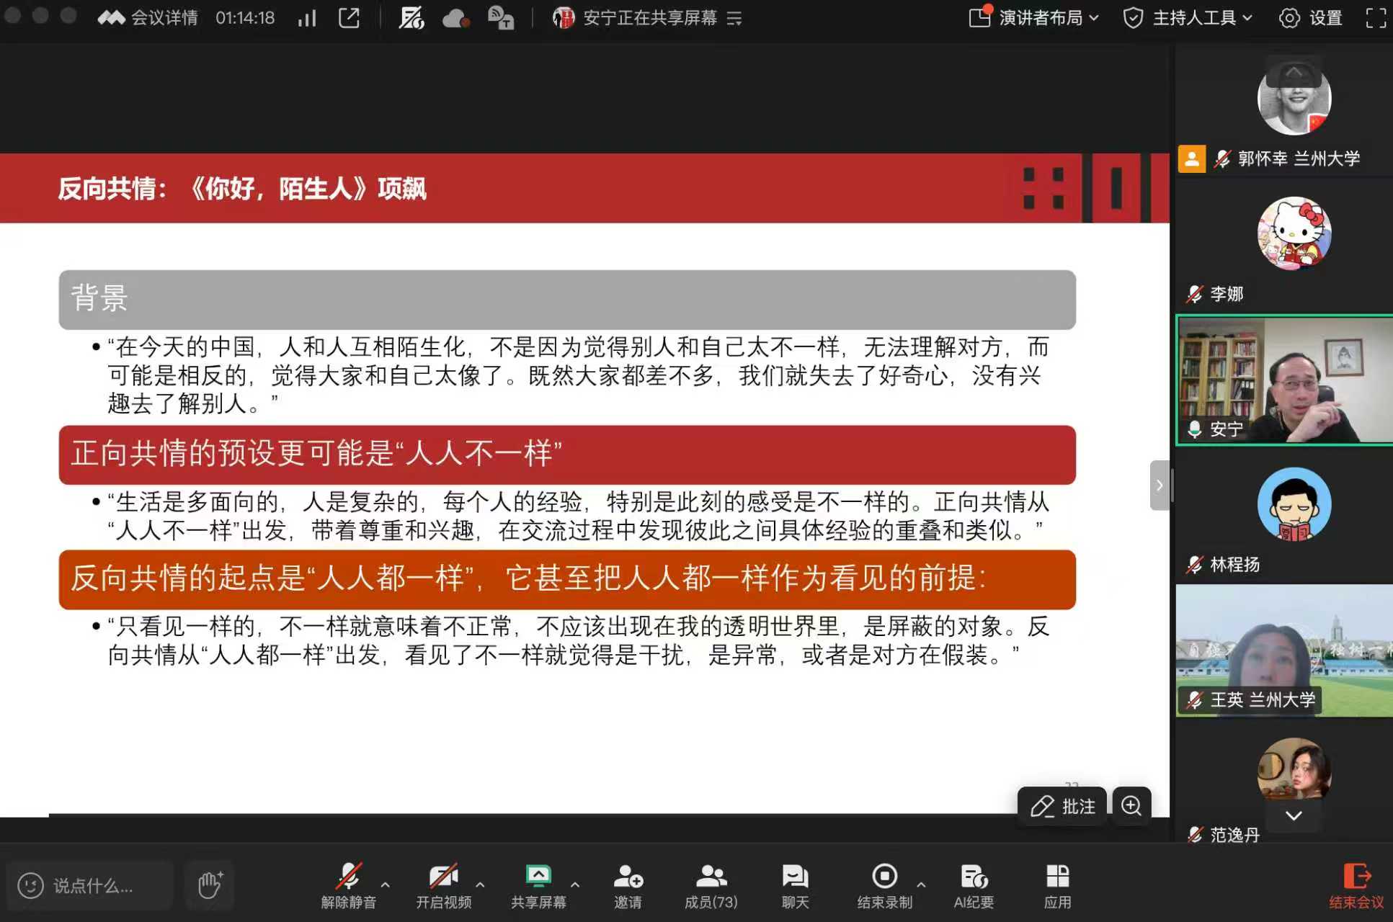Click the pop-out window icon in top bar
The image size is (1393, 922).
point(349,18)
